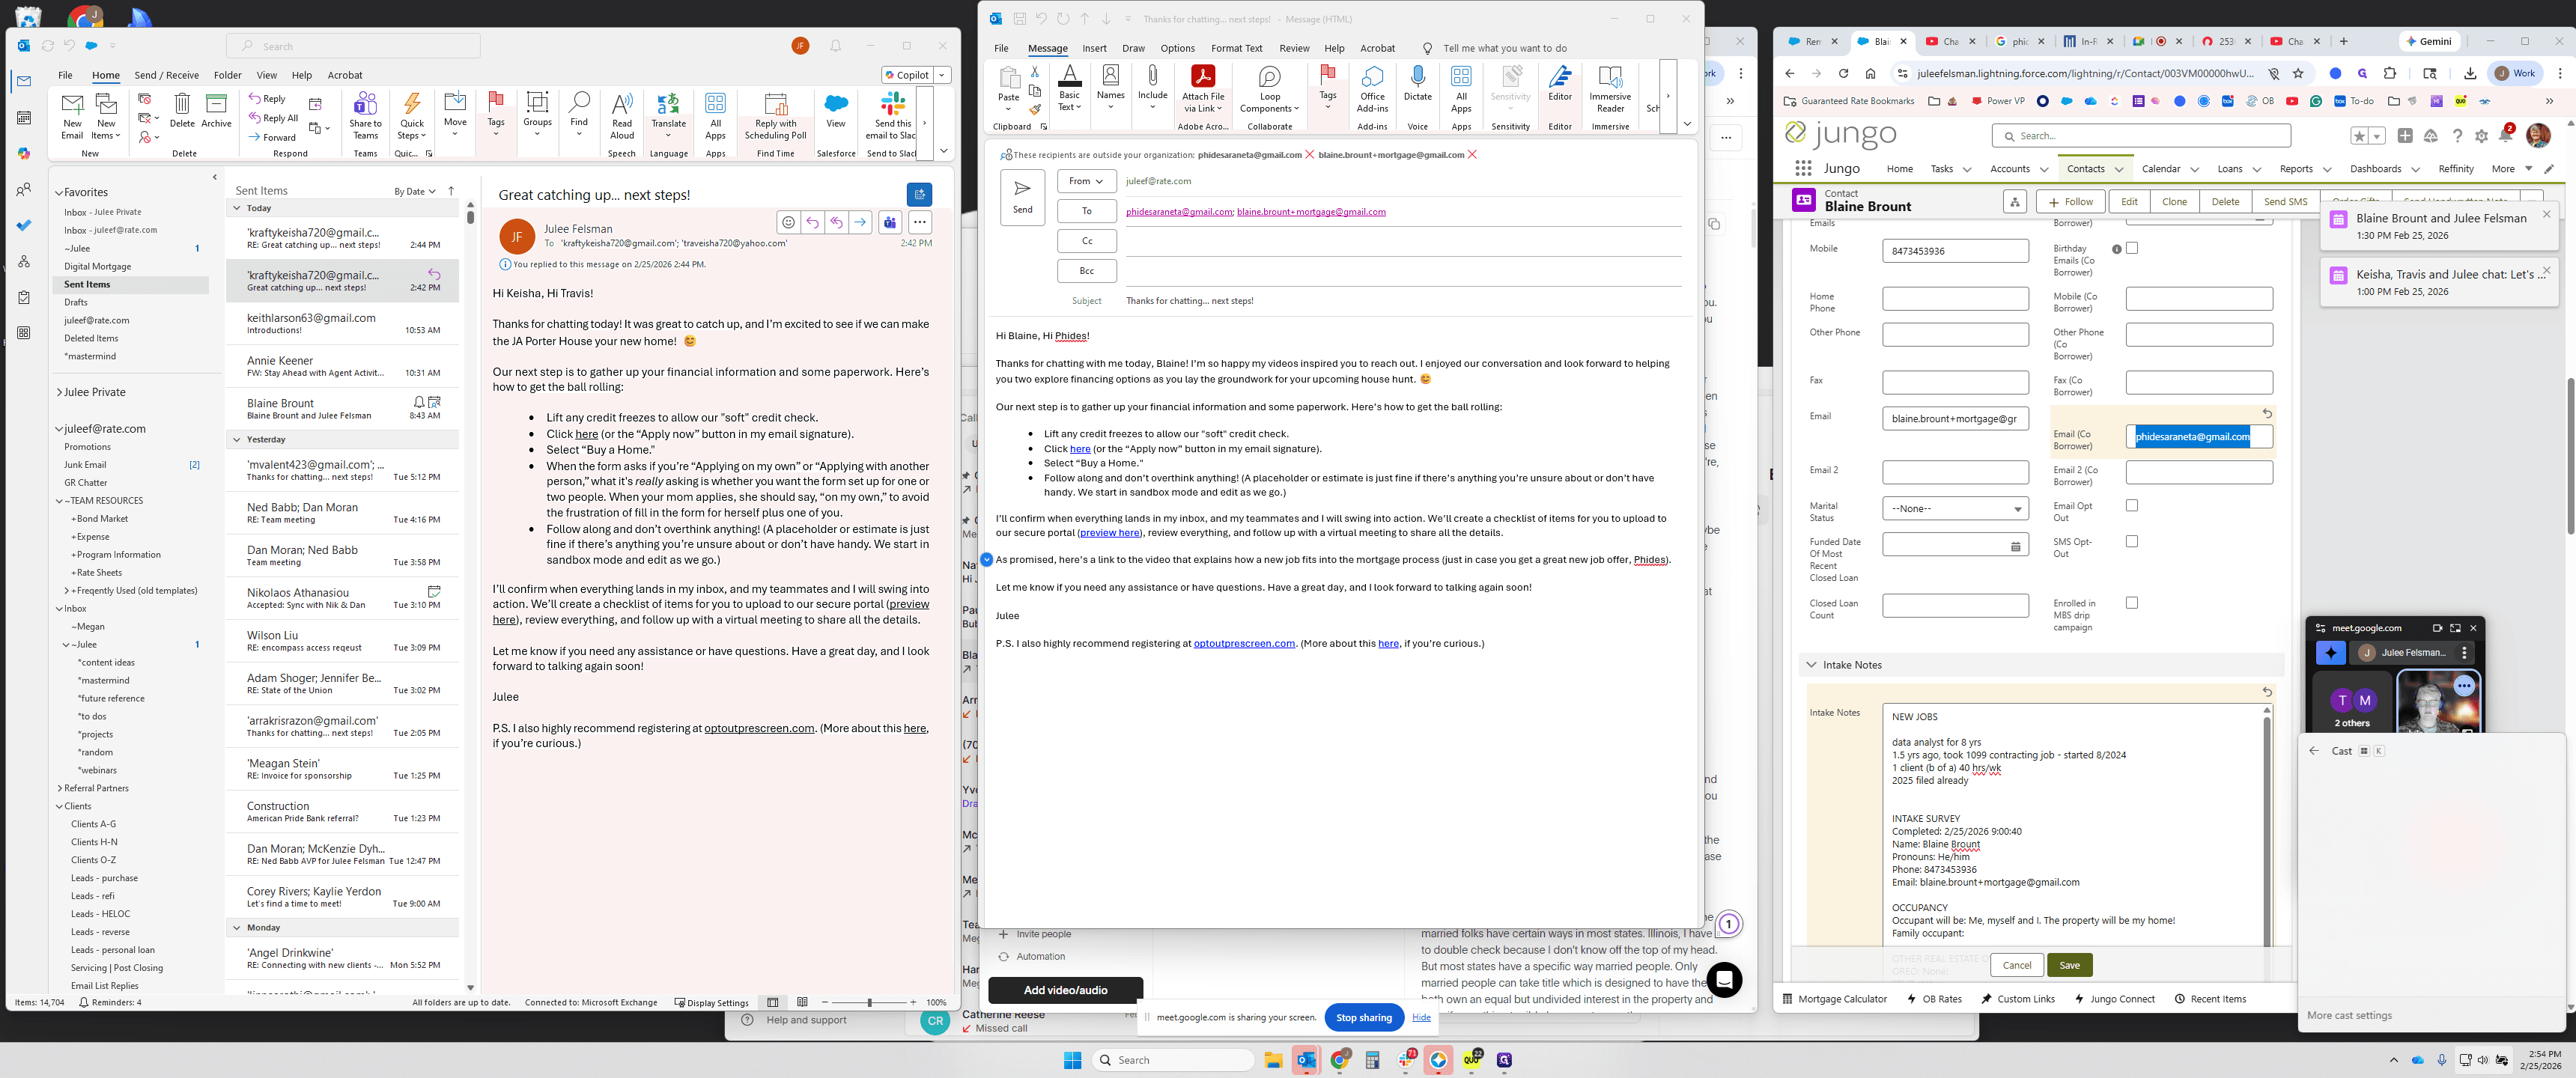Click Translate in Outlook ribbon

[x=668, y=115]
